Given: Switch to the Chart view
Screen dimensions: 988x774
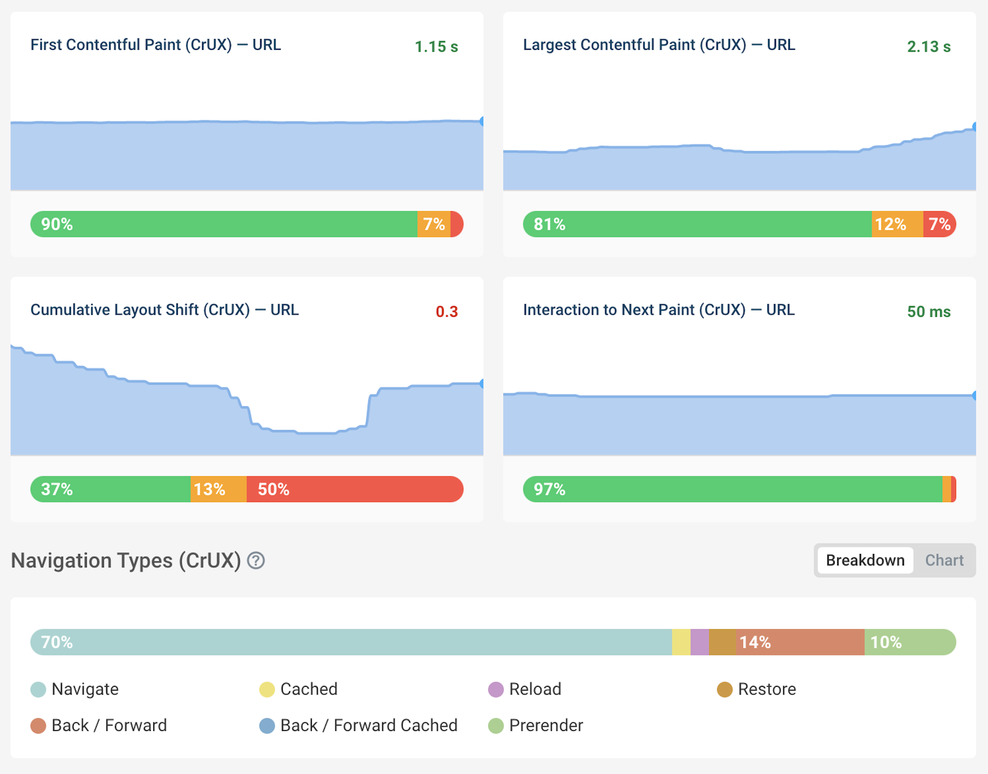Looking at the screenshot, I should tap(944, 561).
